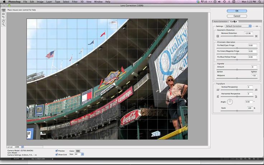Open the 3D menu

tap(82, 2)
